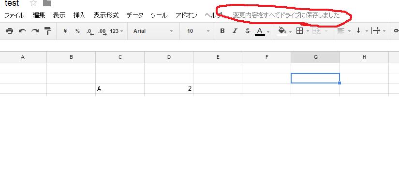
Task: Open the font size 10 dropdown
Action: tap(198, 31)
